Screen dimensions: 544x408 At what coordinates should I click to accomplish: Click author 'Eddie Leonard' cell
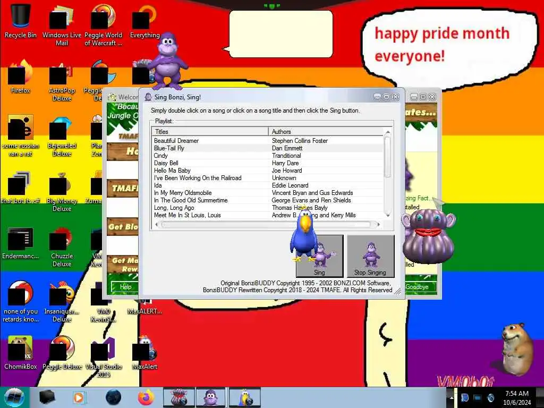[x=290, y=185]
